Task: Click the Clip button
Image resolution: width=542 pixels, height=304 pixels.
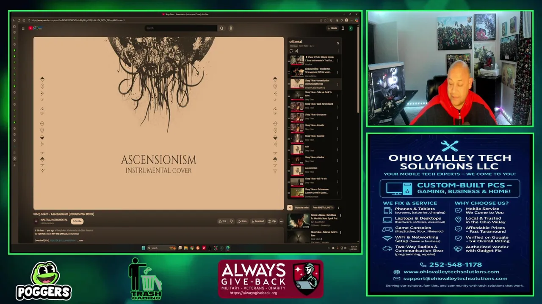Action: [x=272, y=221]
